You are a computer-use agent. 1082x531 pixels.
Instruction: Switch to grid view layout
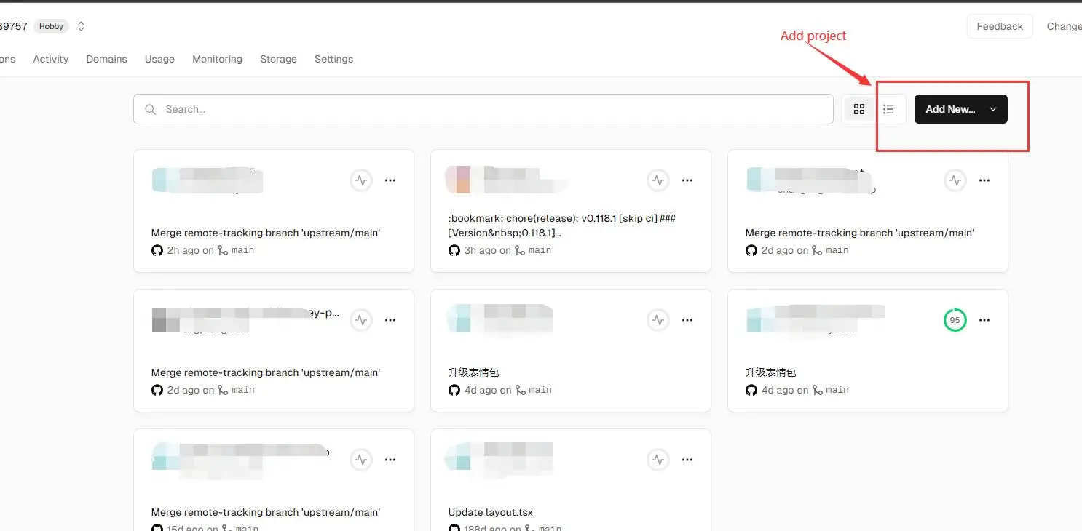click(x=859, y=108)
